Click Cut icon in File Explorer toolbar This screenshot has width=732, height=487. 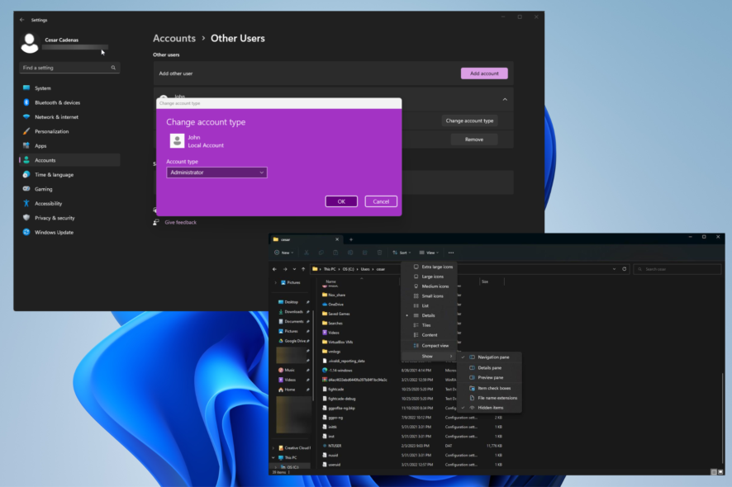307,253
